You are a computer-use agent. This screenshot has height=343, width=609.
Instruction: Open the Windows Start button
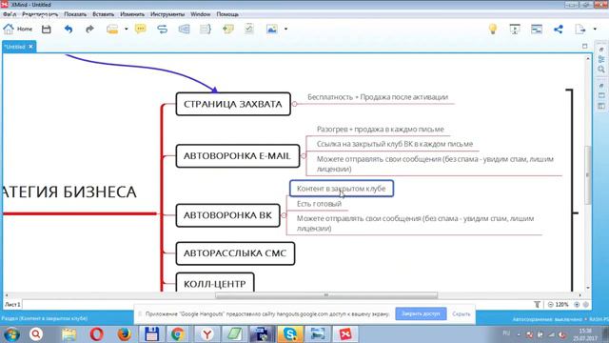point(11,334)
